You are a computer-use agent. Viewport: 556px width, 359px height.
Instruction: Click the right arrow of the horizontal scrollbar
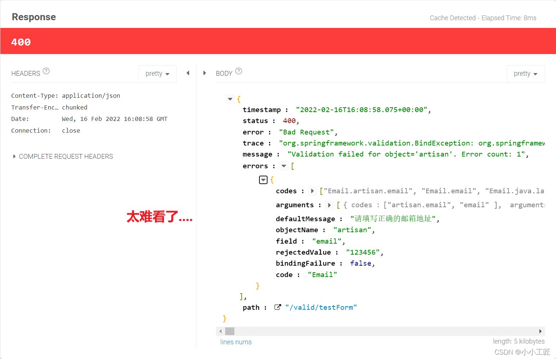pyautogui.click(x=541, y=331)
